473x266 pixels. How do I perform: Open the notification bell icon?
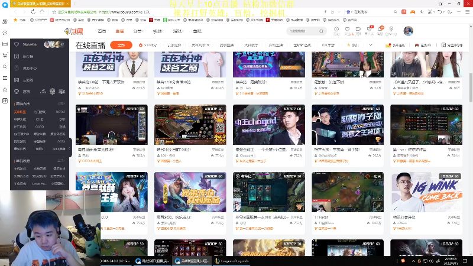(380, 29)
